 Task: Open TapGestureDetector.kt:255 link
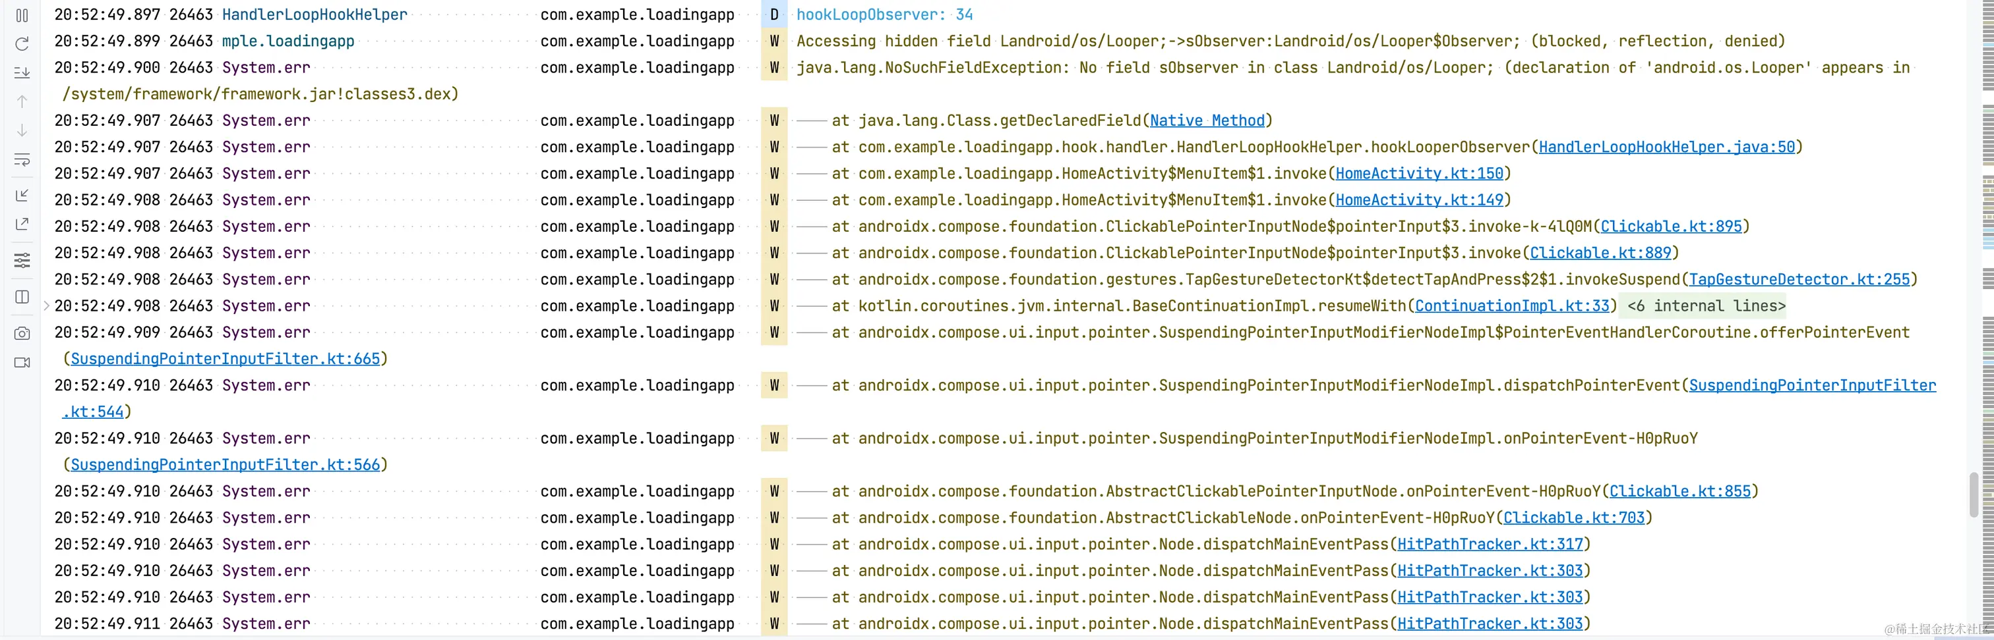(x=1799, y=279)
